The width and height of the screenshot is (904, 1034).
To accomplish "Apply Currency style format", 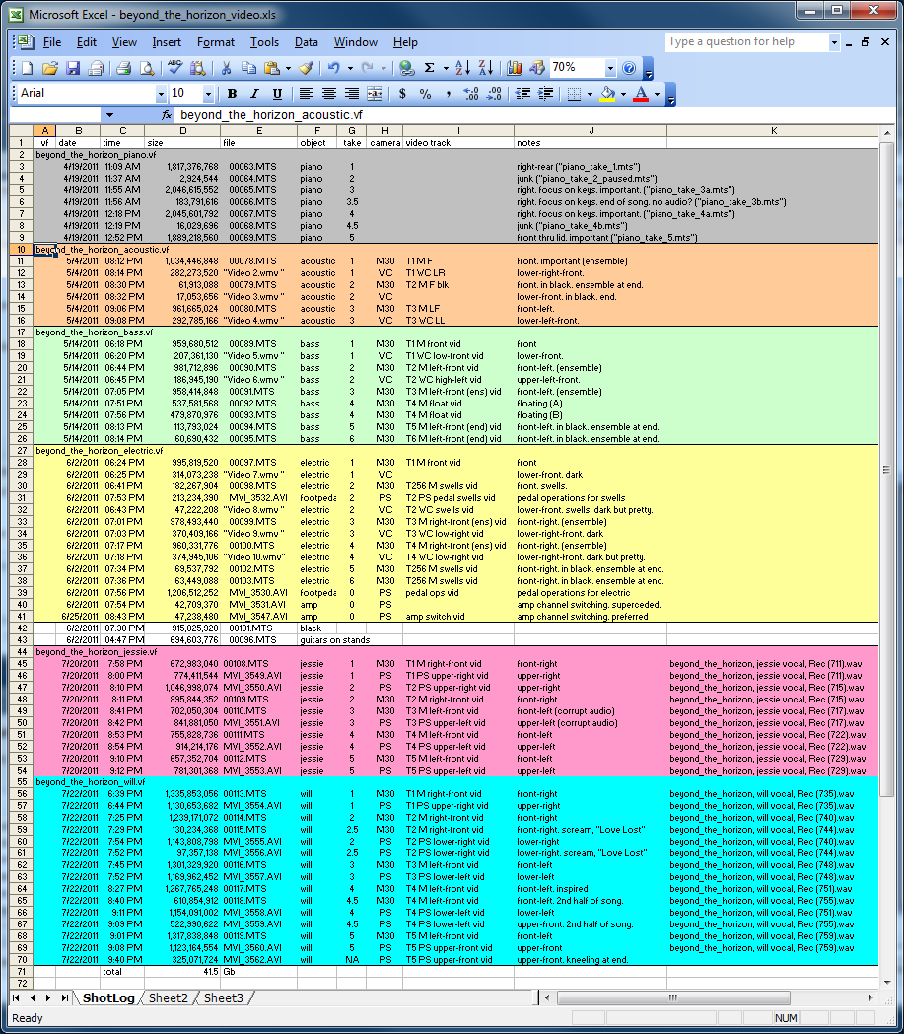I will click(x=402, y=94).
